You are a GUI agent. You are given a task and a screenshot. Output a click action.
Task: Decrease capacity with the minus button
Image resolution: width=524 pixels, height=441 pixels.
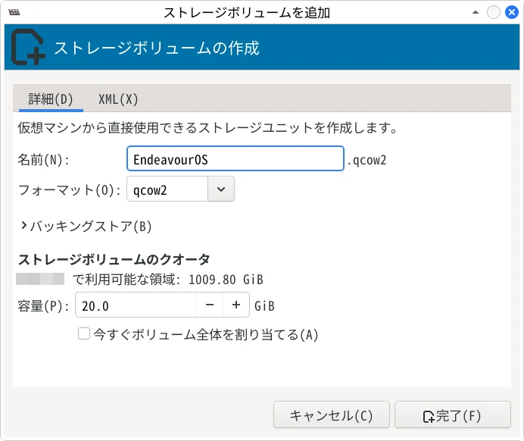[x=210, y=305]
